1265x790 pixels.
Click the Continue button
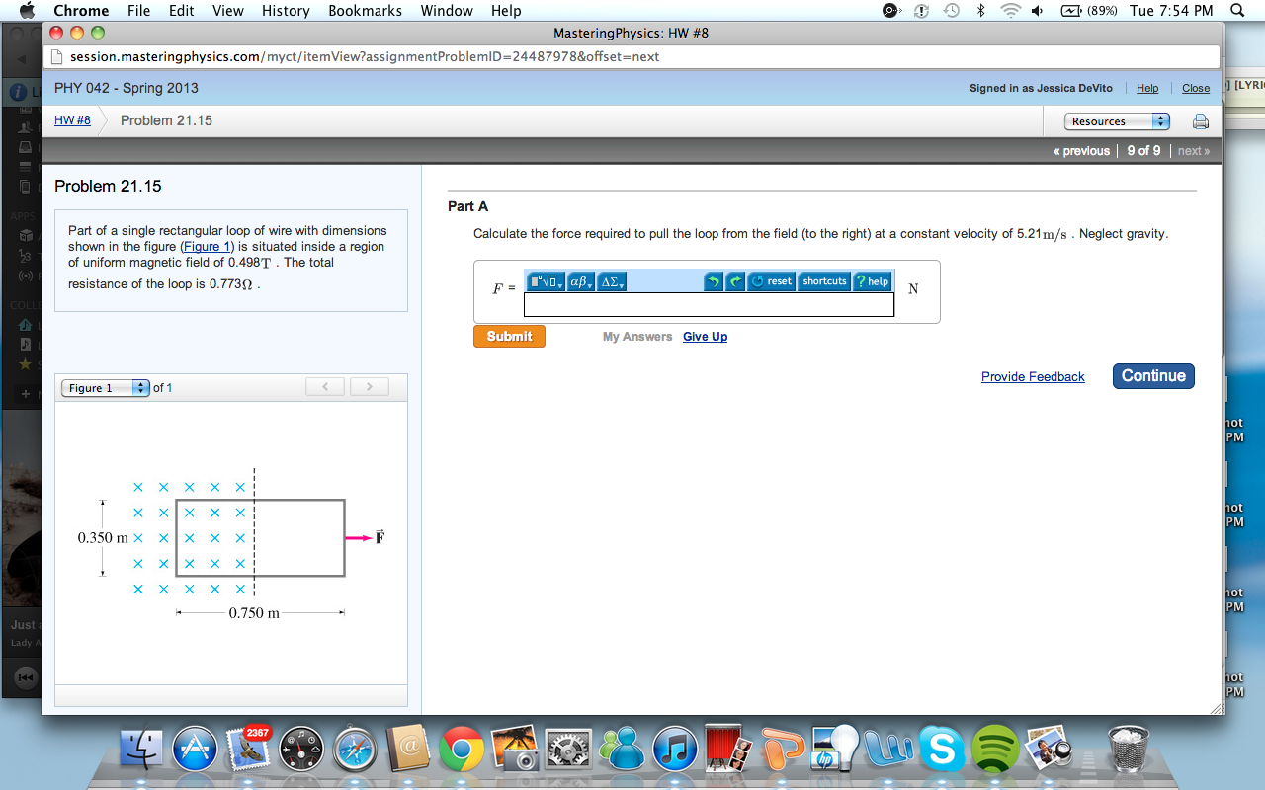1153,375
